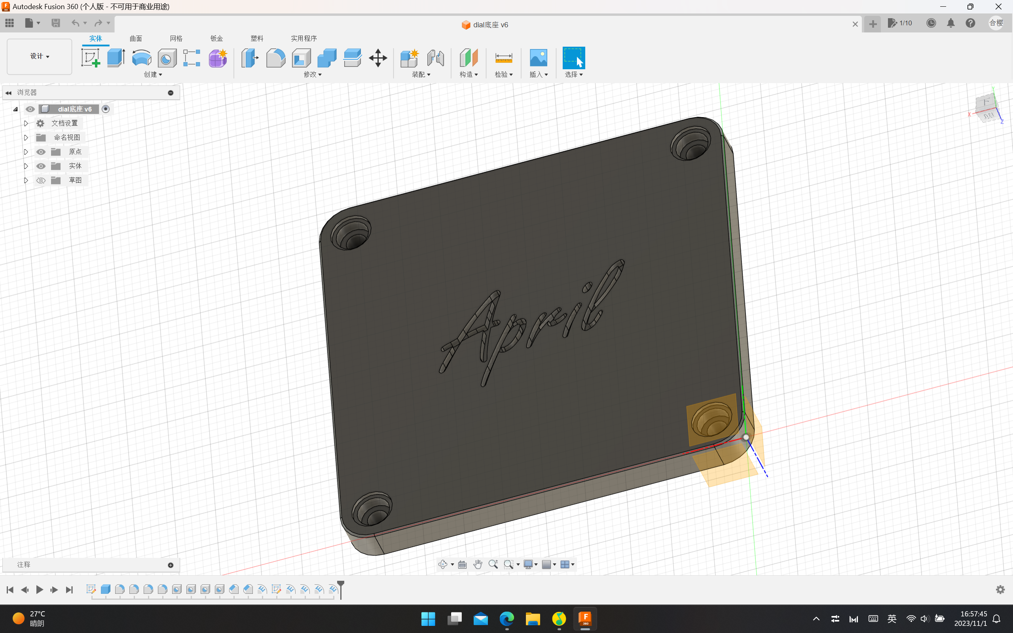Select the Revolve tool icon
This screenshot has width=1013, height=633.
pyautogui.click(x=142, y=58)
